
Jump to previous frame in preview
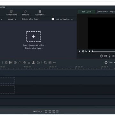tap(80, 51)
